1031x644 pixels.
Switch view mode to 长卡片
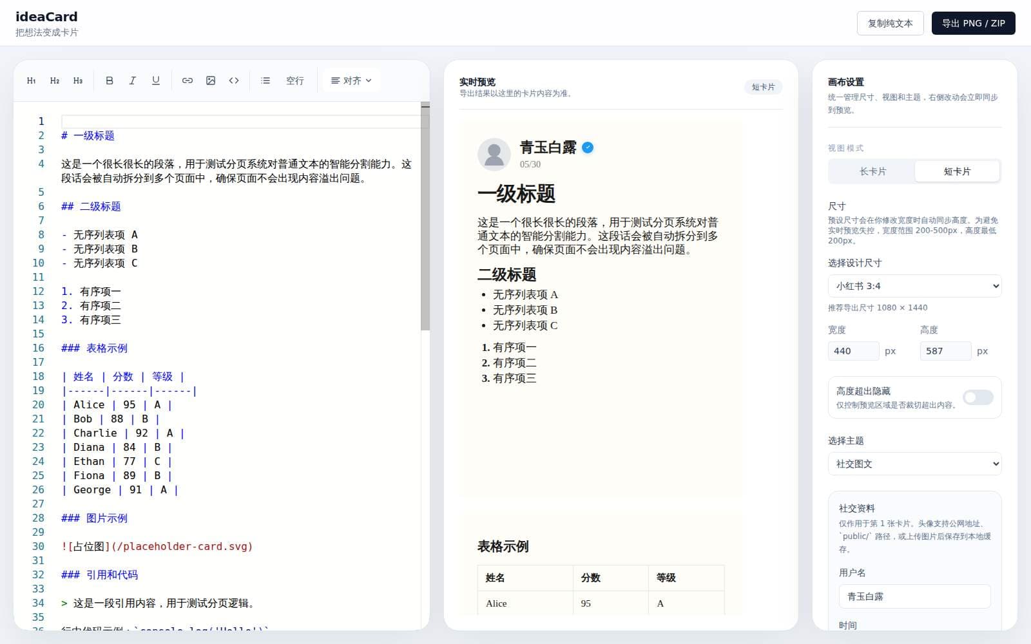point(872,171)
